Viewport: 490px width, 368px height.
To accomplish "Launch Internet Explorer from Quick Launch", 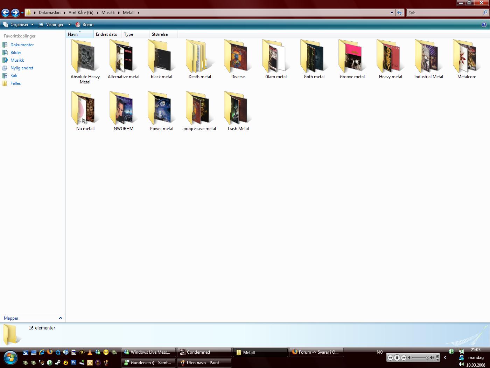I will click(42, 352).
